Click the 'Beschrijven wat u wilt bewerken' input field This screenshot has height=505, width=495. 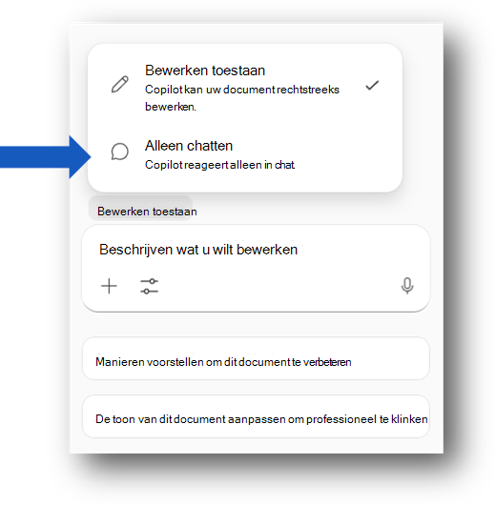click(198, 250)
